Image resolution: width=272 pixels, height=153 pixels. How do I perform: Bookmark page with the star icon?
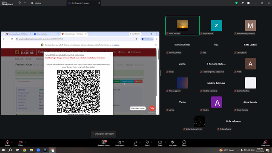tap(136, 39)
